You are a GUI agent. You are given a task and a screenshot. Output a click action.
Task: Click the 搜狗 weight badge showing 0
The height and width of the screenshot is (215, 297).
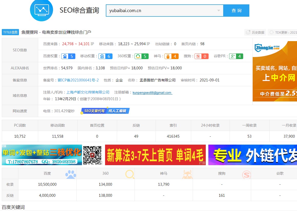[201, 56]
